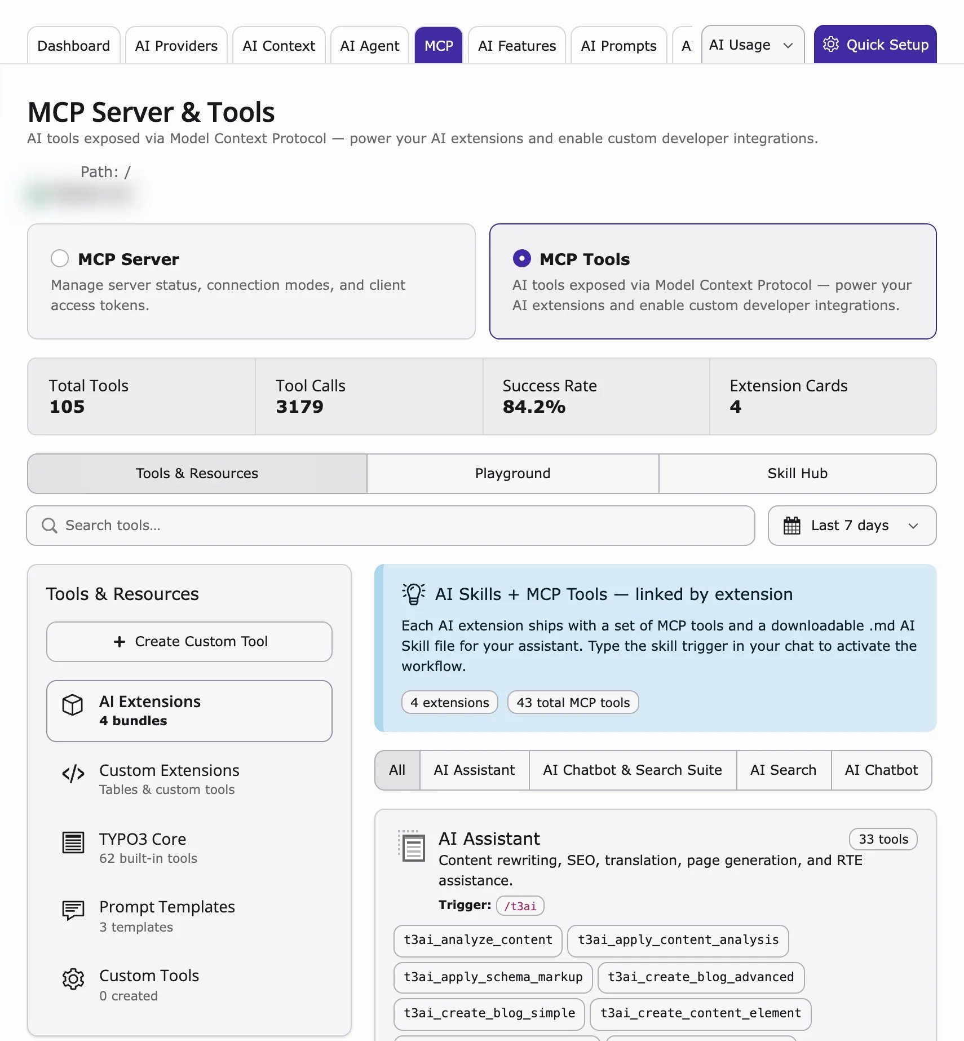Open the Last 7 days date range dropdown
Image resolution: width=964 pixels, height=1041 pixels.
coord(852,526)
